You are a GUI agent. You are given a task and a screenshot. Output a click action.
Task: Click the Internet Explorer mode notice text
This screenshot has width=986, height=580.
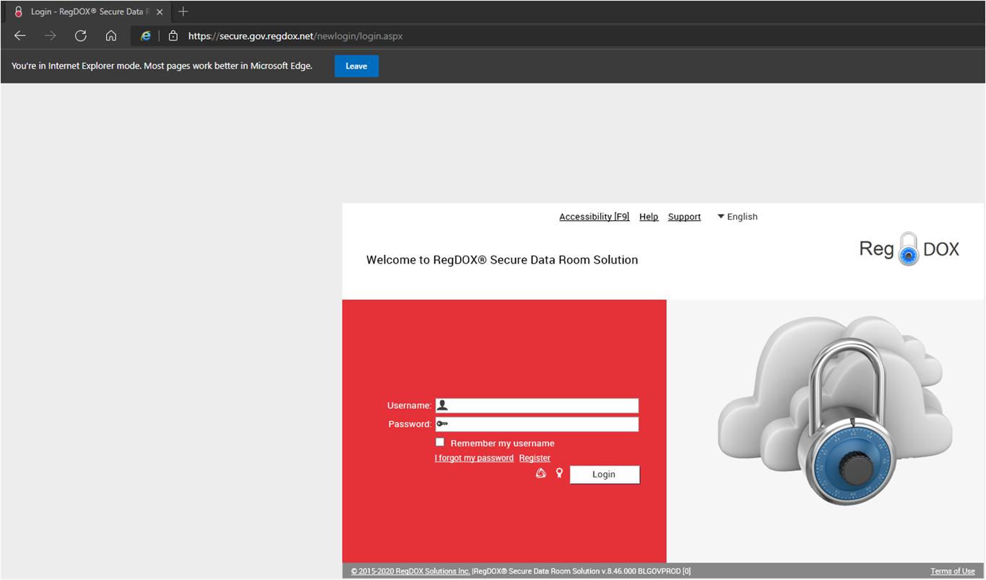pyautogui.click(x=162, y=66)
